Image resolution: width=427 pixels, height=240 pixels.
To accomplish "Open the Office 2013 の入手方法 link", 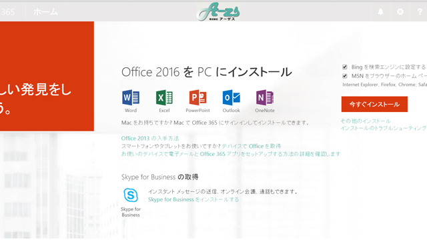I will point(150,138).
